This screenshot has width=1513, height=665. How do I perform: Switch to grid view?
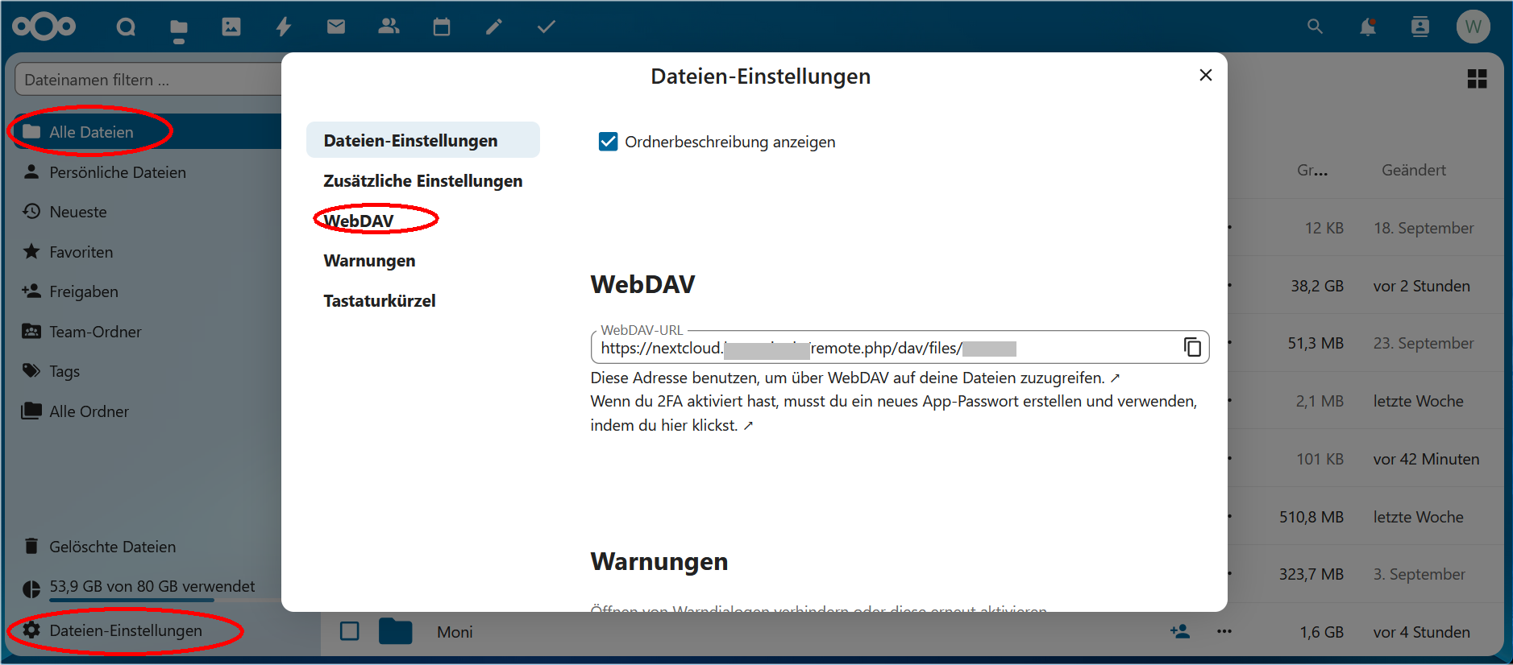click(1477, 79)
